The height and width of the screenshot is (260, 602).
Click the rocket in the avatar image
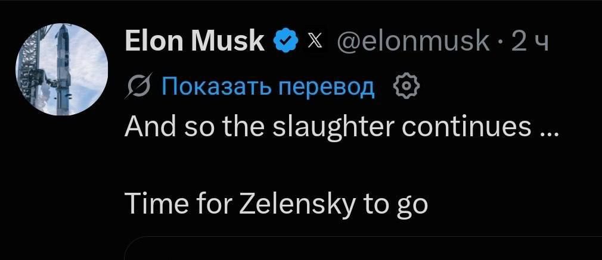point(62,69)
